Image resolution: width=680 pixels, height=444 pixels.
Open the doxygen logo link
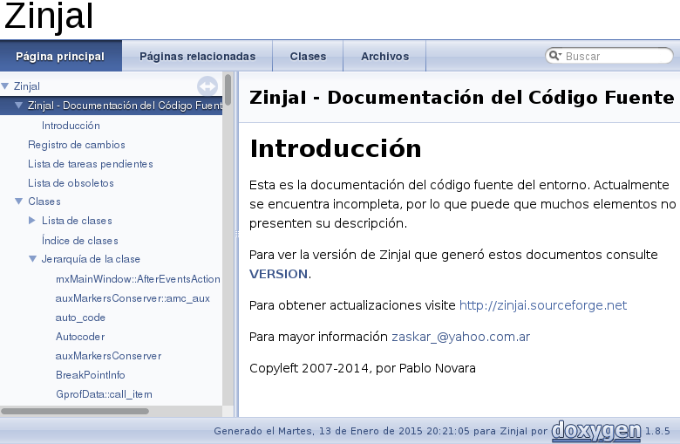595,431
